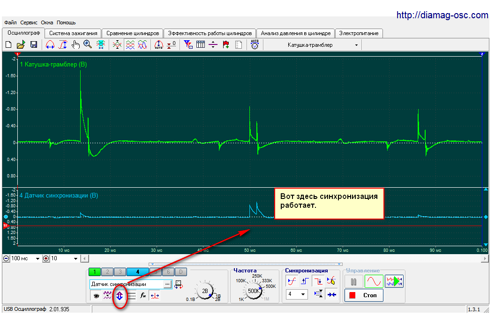This screenshot has height=315, width=495.
Task: Stop acquisition with the Стоп button
Action: (364, 295)
